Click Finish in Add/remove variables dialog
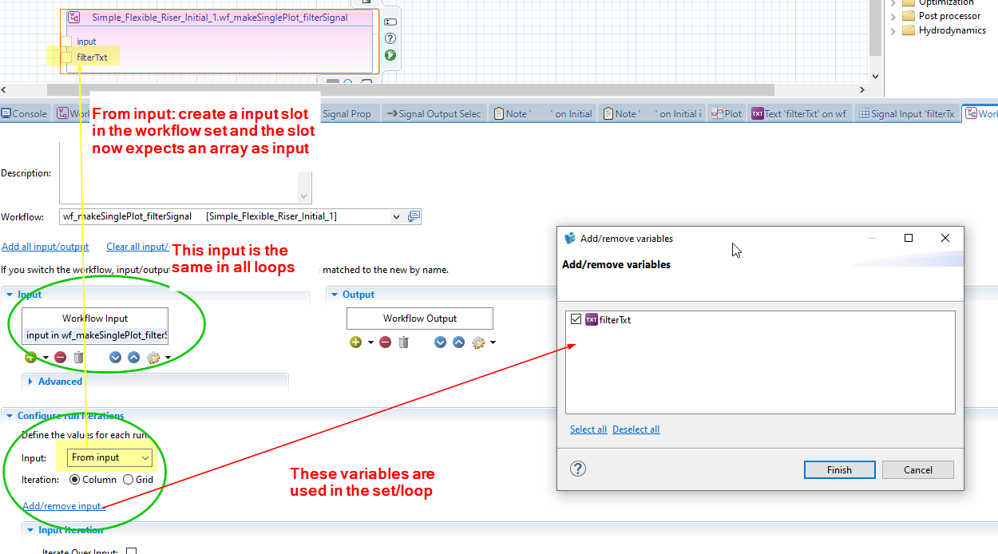This screenshot has width=998, height=554. click(838, 470)
